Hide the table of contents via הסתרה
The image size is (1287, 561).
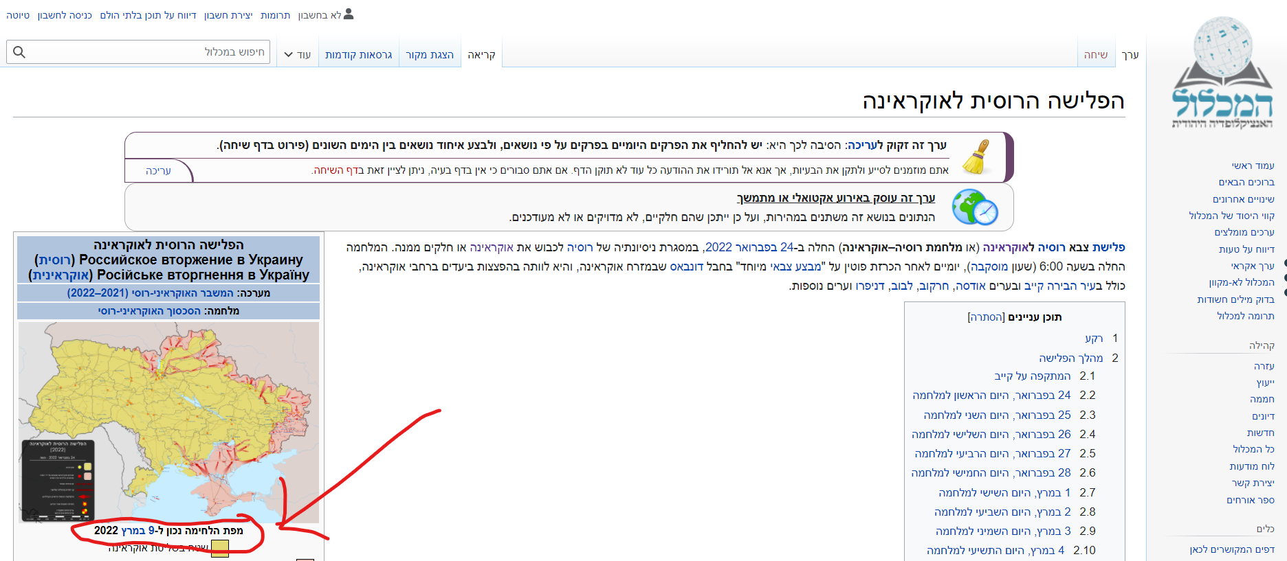[986, 317]
